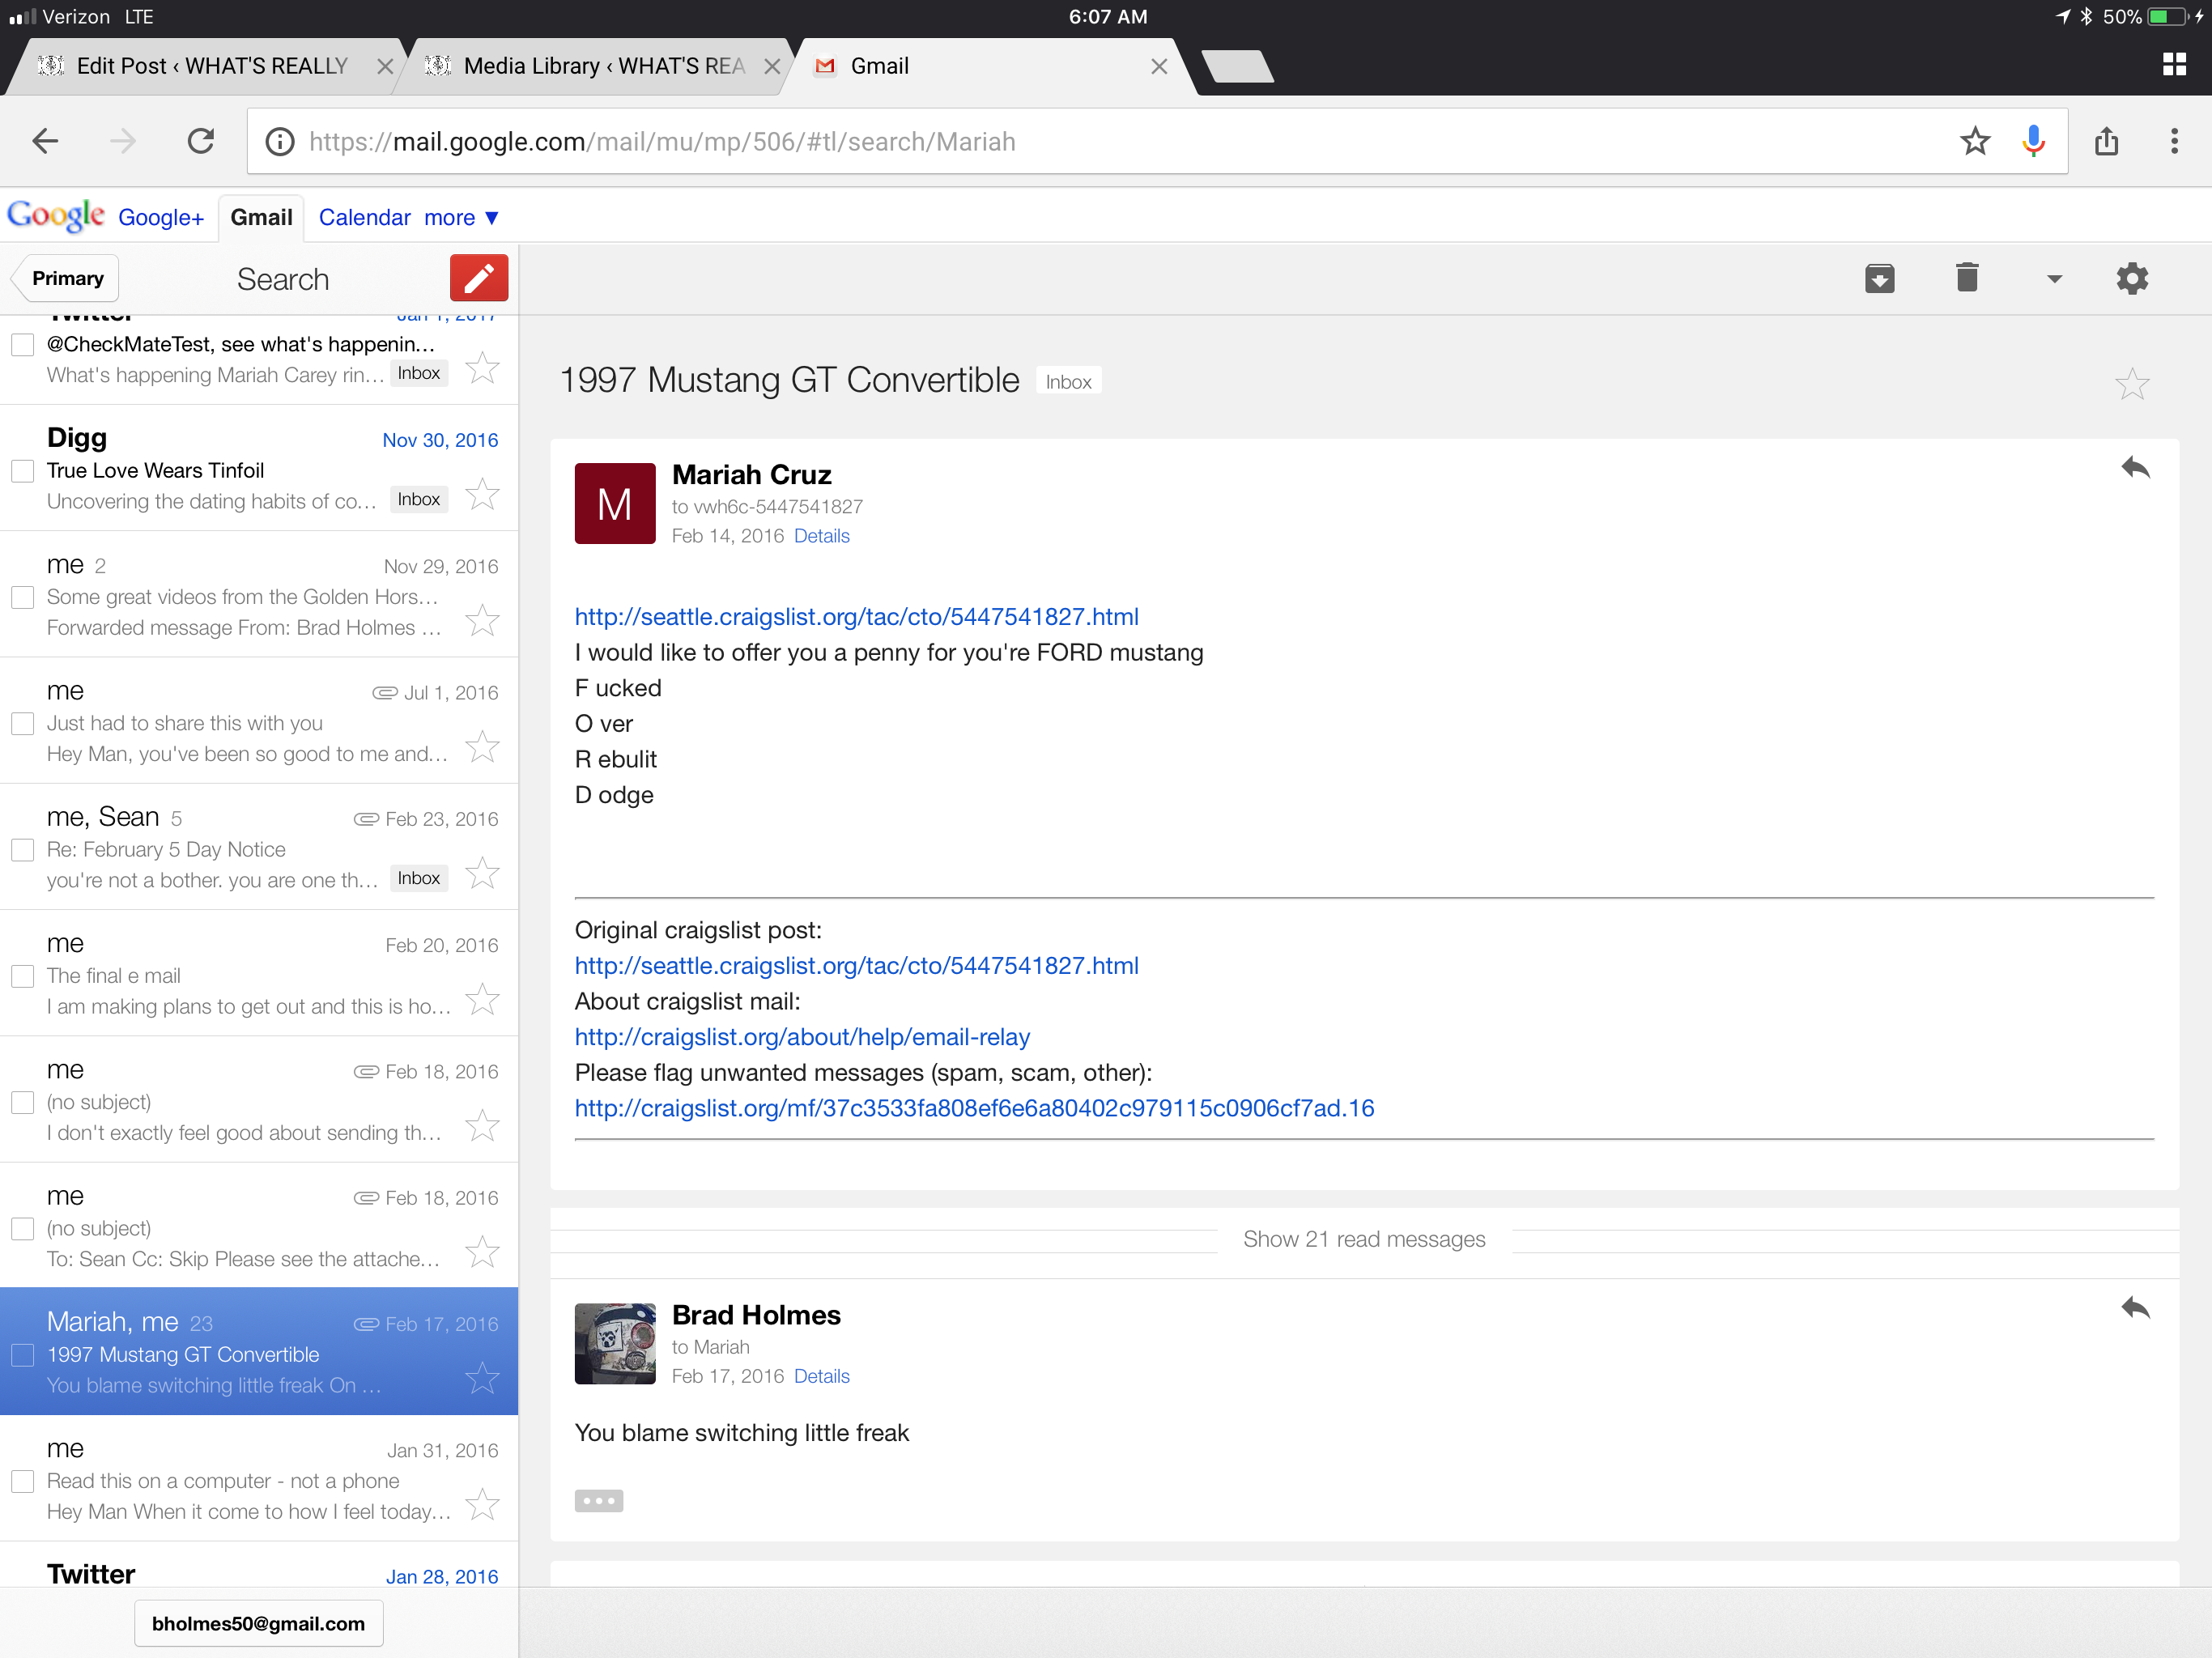Open Google+ link
2212x1658 pixels.
[x=161, y=217]
